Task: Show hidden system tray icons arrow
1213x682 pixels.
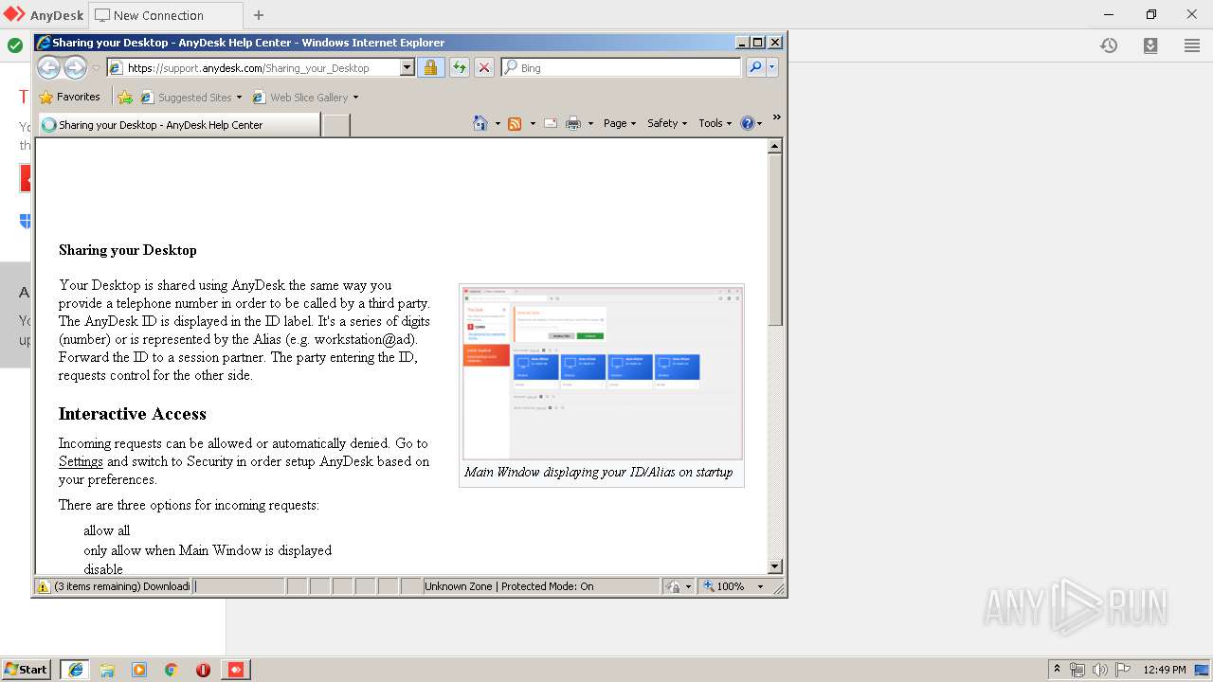Action: (x=1057, y=669)
